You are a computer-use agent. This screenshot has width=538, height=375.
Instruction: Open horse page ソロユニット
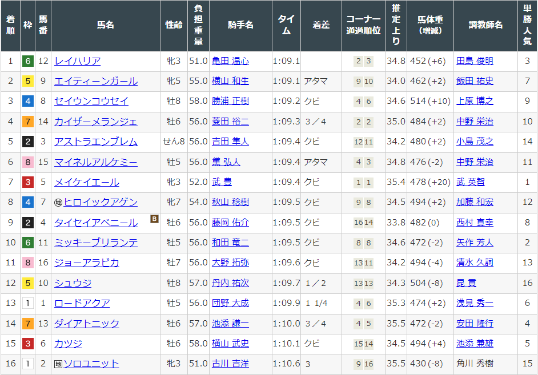coord(91,364)
